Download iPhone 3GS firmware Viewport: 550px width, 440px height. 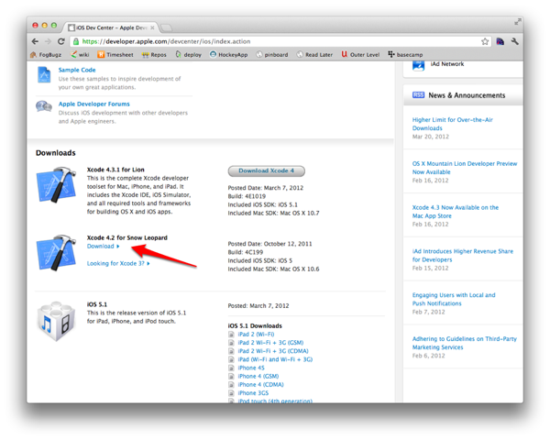tap(253, 393)
